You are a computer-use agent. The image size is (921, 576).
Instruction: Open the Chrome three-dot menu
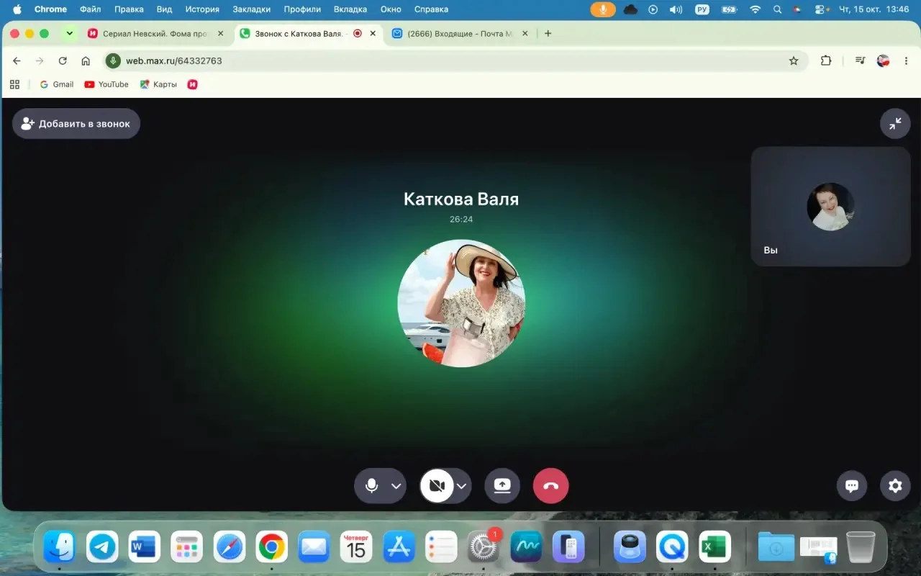pos(906,61)
